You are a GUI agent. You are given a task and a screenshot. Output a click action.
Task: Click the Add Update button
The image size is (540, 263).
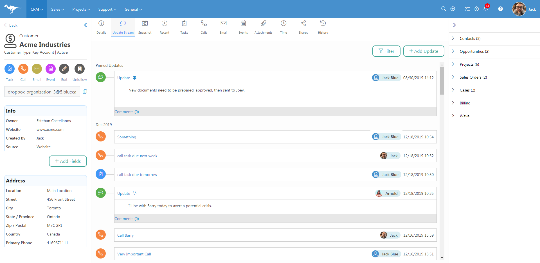pos(424,51)
